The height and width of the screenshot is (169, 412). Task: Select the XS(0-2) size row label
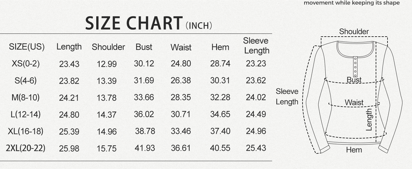click(26, 64)
